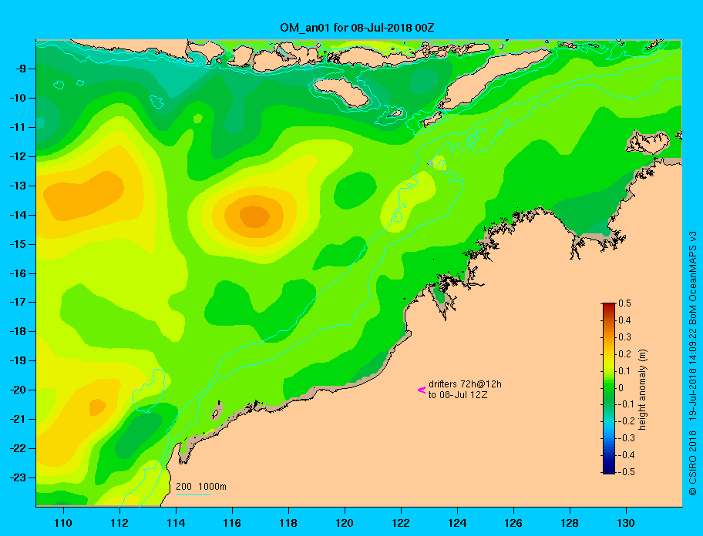Click the -13 latitude tick label
Image resolution: width=703 pixels, height=536 pixels.
[18, 186]
